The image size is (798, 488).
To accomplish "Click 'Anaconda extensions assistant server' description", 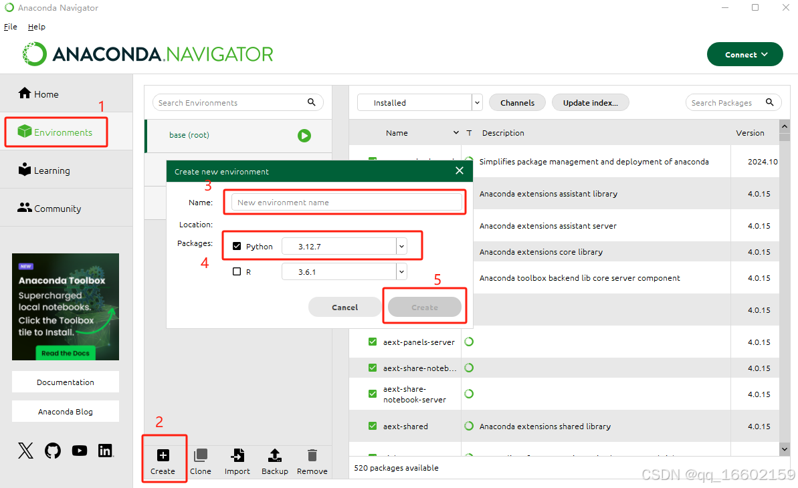I will coord(548,226).
